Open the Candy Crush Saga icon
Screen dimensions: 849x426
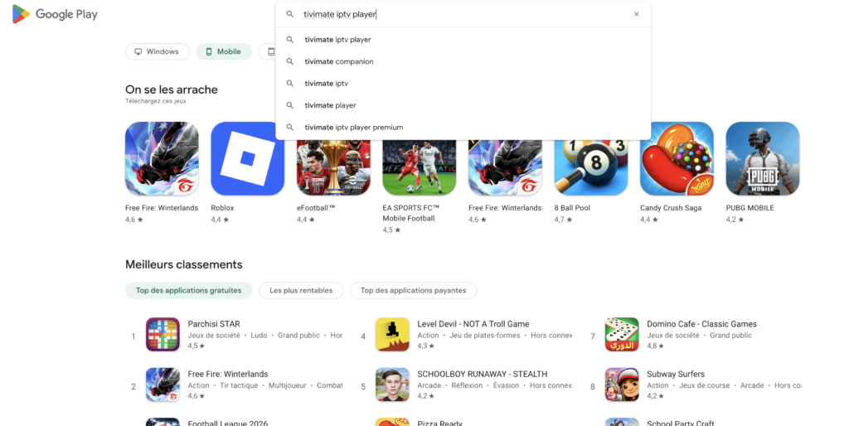pos(677,158)
